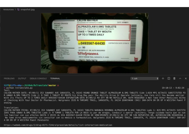
Task: Click the 'master' git branch in prompt
Action: tap(52, 85)
